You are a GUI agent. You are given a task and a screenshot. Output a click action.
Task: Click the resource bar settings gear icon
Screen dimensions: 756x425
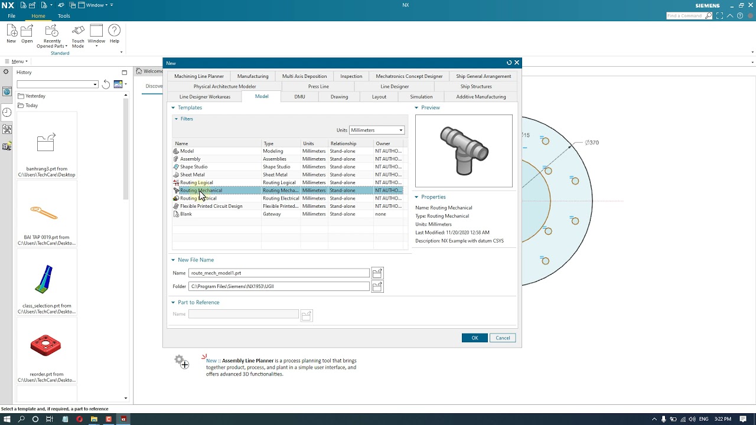point(6,72)
